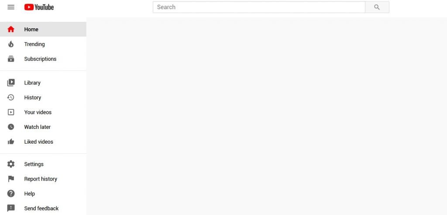Open the Send feedback text link
This screenshot has width=447, height=215.
click(41, 208)
